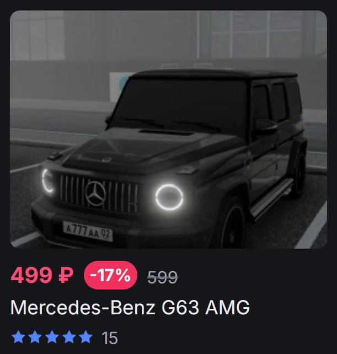This screenshot has width=337, height=354.
Task: Pick the third blue rating star
Action: point(52,337)
